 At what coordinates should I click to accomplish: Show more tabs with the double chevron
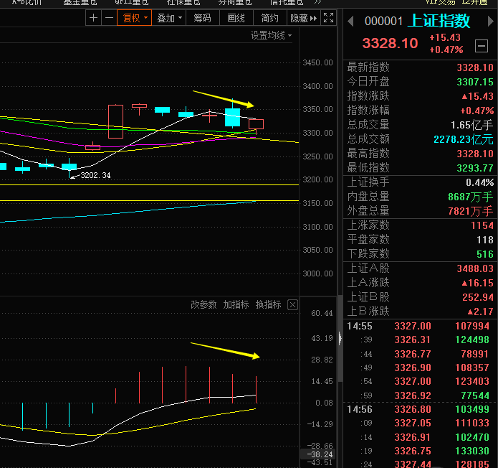[x=318, y=3]
